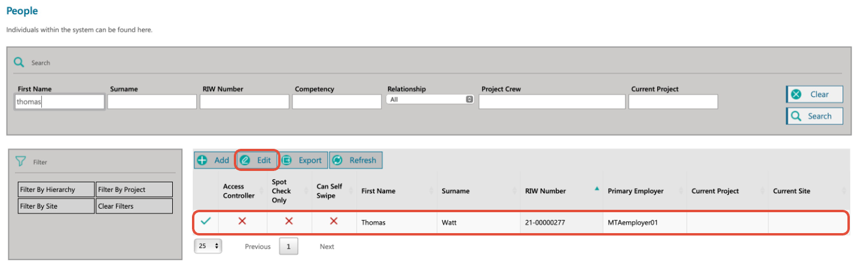Click Clear Filters button
The width and height of the screenshot is (857, 263).
click(134, 206)
